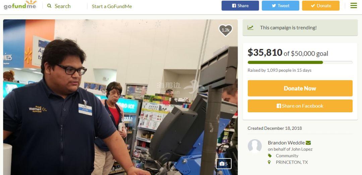Open the 5 photos camera icon
The width and height of the screenshot is (362, 175).
tap(224, 164)
